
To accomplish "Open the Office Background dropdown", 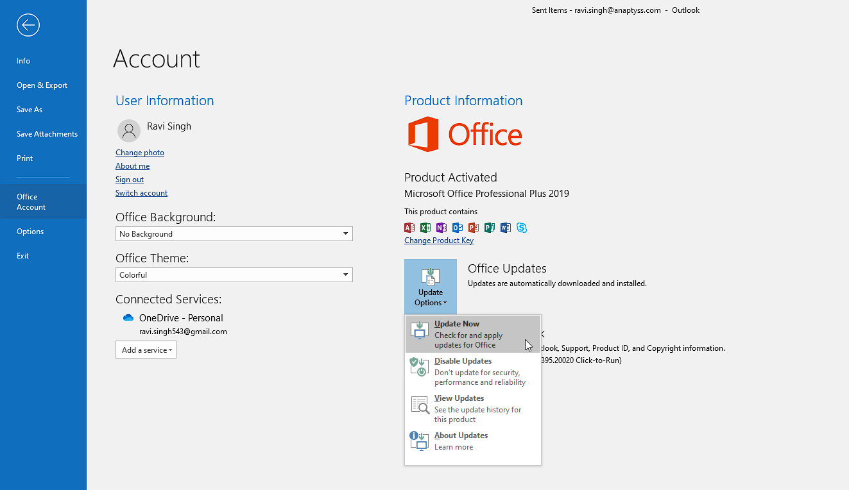I will [x=234, y=233].
